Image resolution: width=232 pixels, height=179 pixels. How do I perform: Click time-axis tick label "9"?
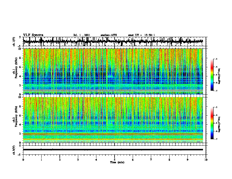187,160
